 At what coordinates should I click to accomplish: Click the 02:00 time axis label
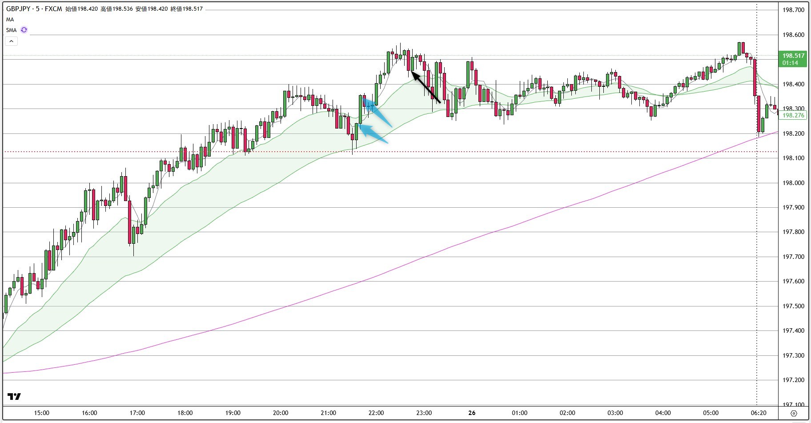tap(567, 413)
